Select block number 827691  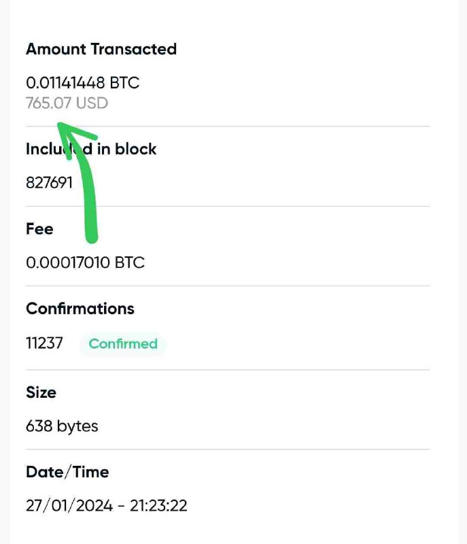click(49, 183)
